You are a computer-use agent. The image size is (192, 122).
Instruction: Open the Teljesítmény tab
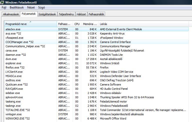[x=66, y=14]
